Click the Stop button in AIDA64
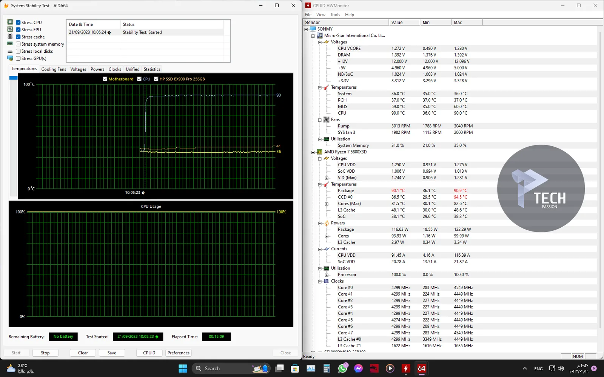604x377 pixels. [45, 353]
